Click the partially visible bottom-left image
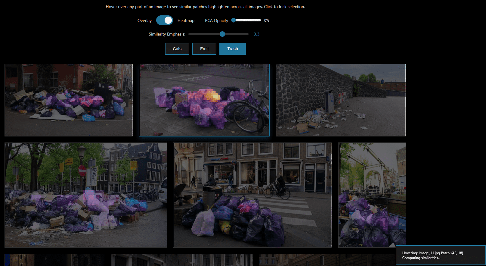 (x=54, y=260)
